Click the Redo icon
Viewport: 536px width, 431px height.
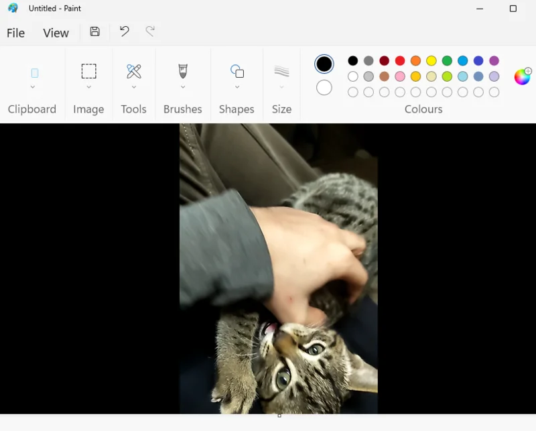coord(150,32)
